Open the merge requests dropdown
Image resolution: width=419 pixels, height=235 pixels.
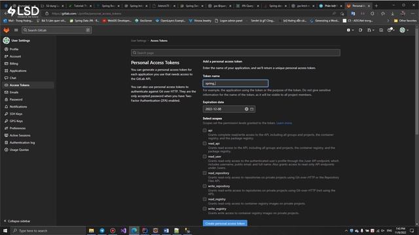(371, 30)
